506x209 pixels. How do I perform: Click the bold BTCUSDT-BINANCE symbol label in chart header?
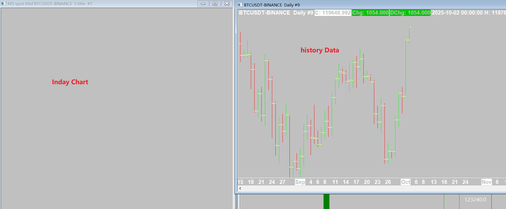264,13
